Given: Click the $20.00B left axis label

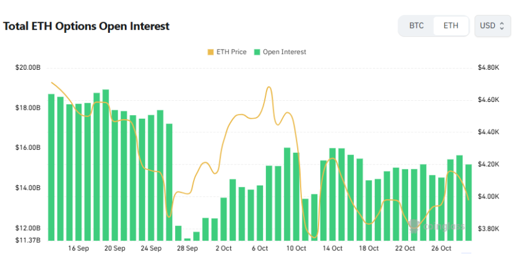Looking at the screenshot, I should [28, 68].
